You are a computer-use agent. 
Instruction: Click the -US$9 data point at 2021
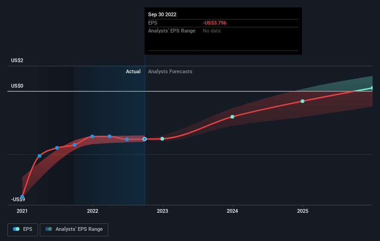[22, 197]
